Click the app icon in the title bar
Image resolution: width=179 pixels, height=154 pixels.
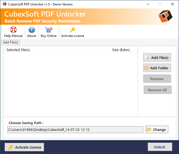(4, 4)
